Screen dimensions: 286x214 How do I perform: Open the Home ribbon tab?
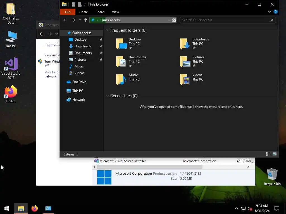point(84,12)
